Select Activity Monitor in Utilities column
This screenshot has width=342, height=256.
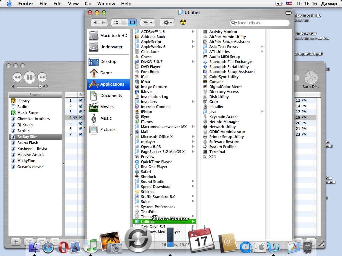(x=223, y=32)
